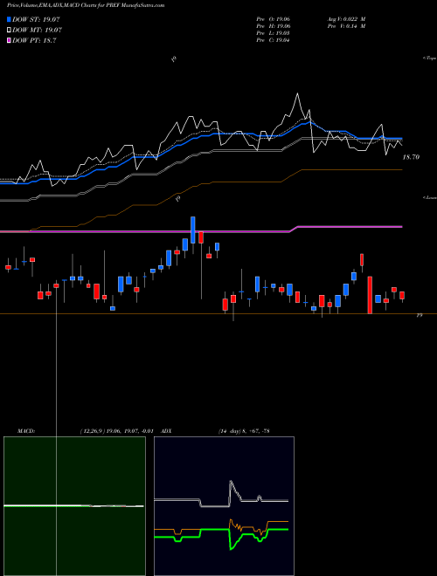Click the 18.70 price label
This screenshot has width=437, height=576.
point(411,157)
